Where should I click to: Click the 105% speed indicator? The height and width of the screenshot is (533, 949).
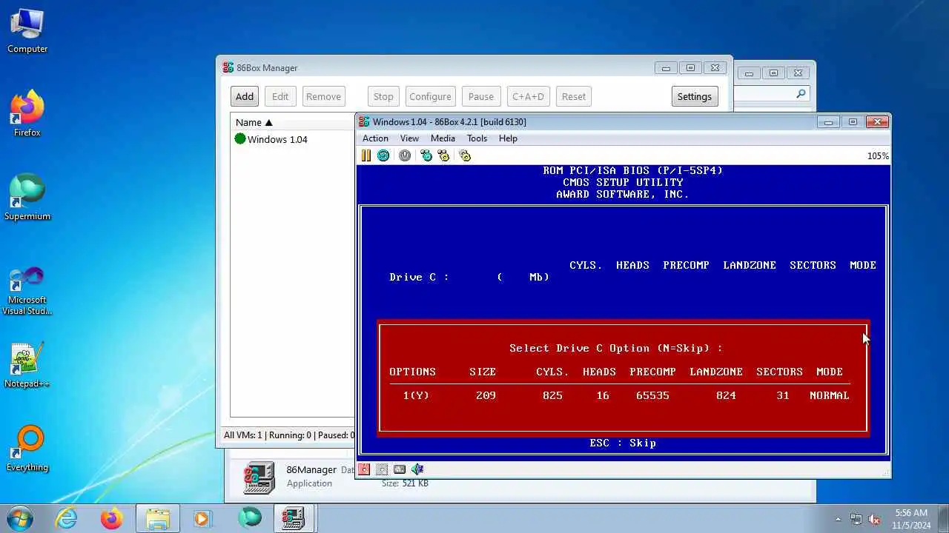pyautogui.click(x=878, y=156)
